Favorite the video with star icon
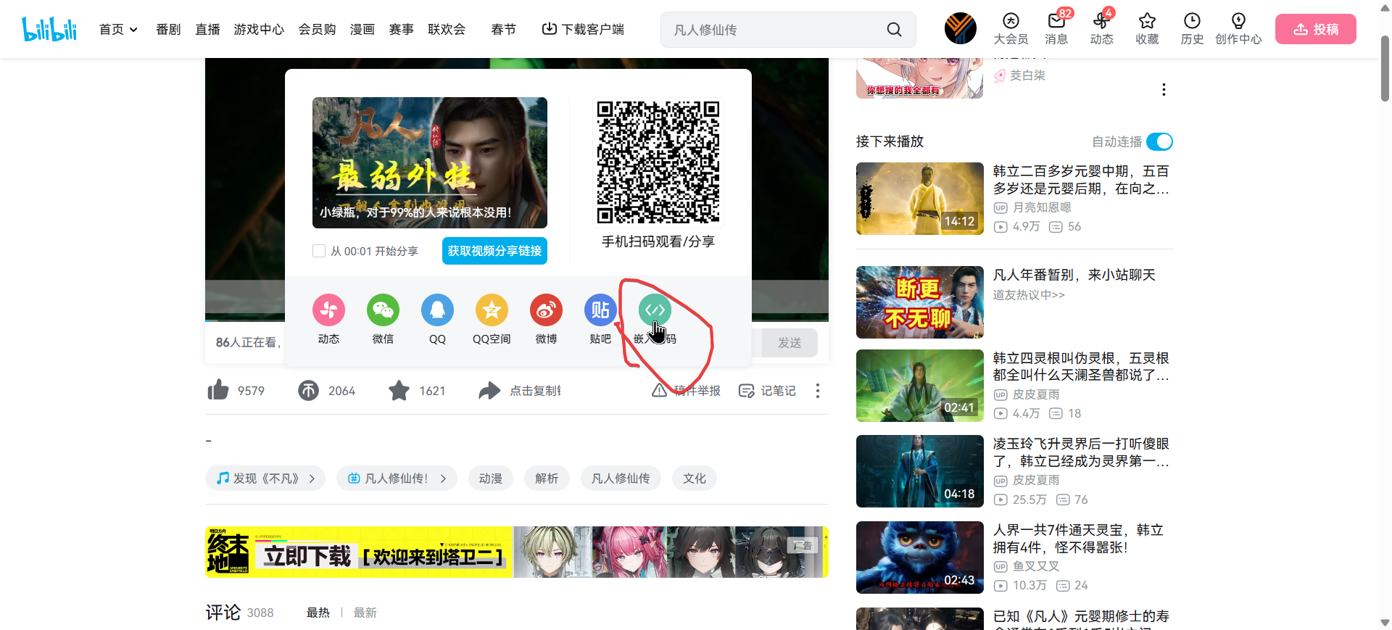The height and width of the screenshot is (630, 1392). pyautogui.click(x=399, y=391)
